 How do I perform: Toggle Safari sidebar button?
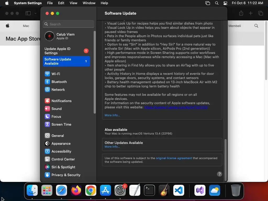28,13
